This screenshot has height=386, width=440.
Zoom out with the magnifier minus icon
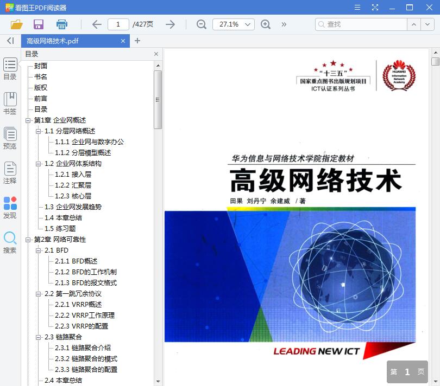tap(201, 24)
